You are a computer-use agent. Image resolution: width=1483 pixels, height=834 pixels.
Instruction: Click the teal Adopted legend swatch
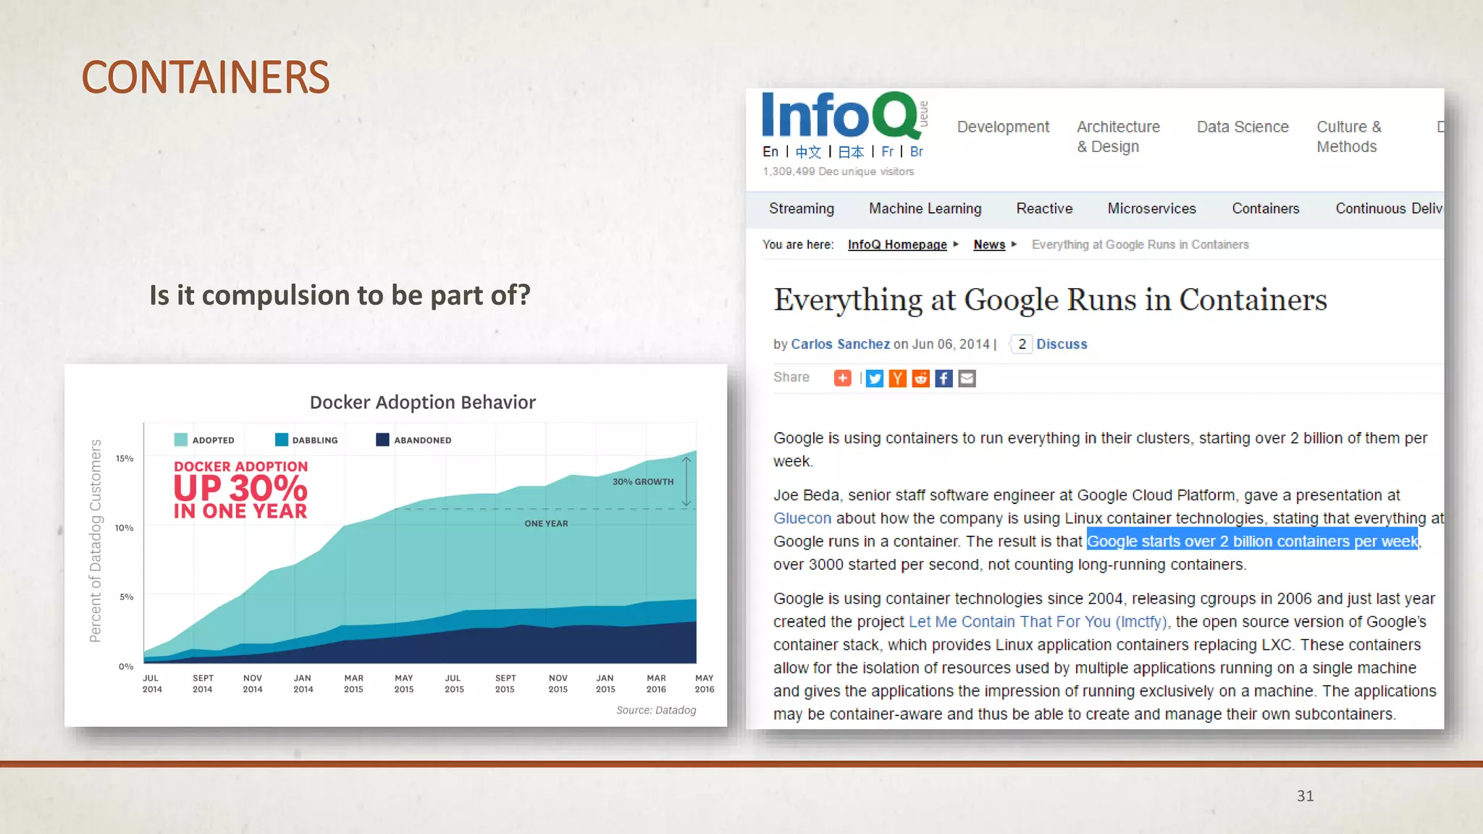[x=181, y=439]
